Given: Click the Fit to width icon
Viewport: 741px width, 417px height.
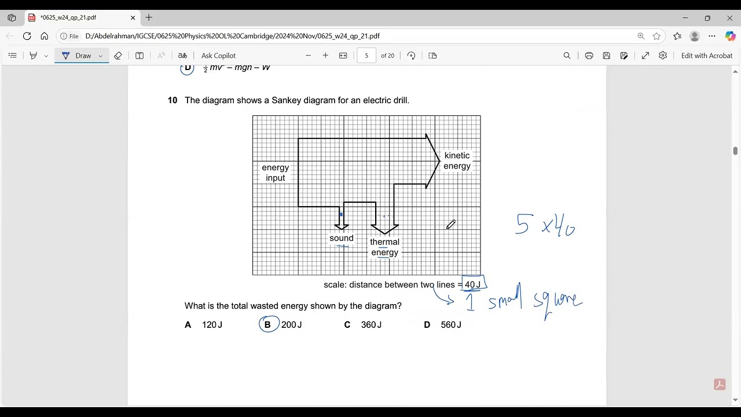Looking at the screenshot, I should 343,56.
